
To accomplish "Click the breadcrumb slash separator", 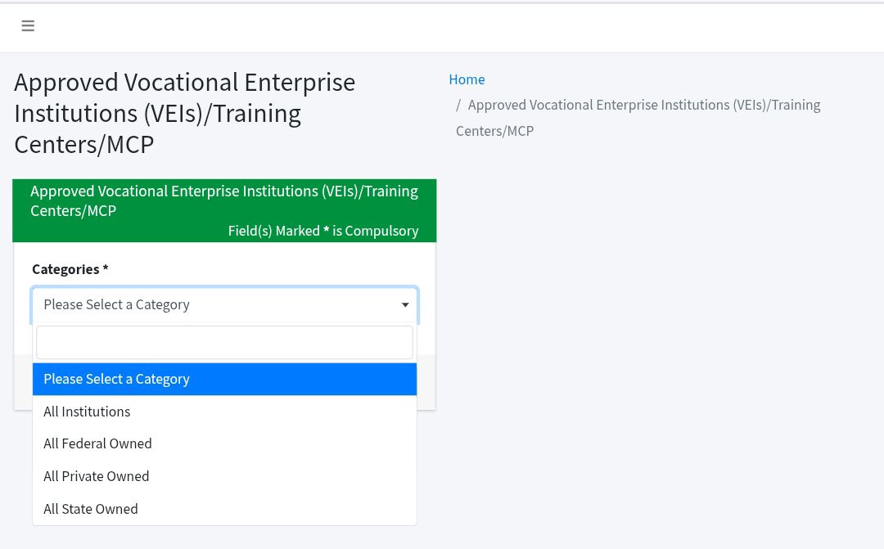I will tap(458, 106).
